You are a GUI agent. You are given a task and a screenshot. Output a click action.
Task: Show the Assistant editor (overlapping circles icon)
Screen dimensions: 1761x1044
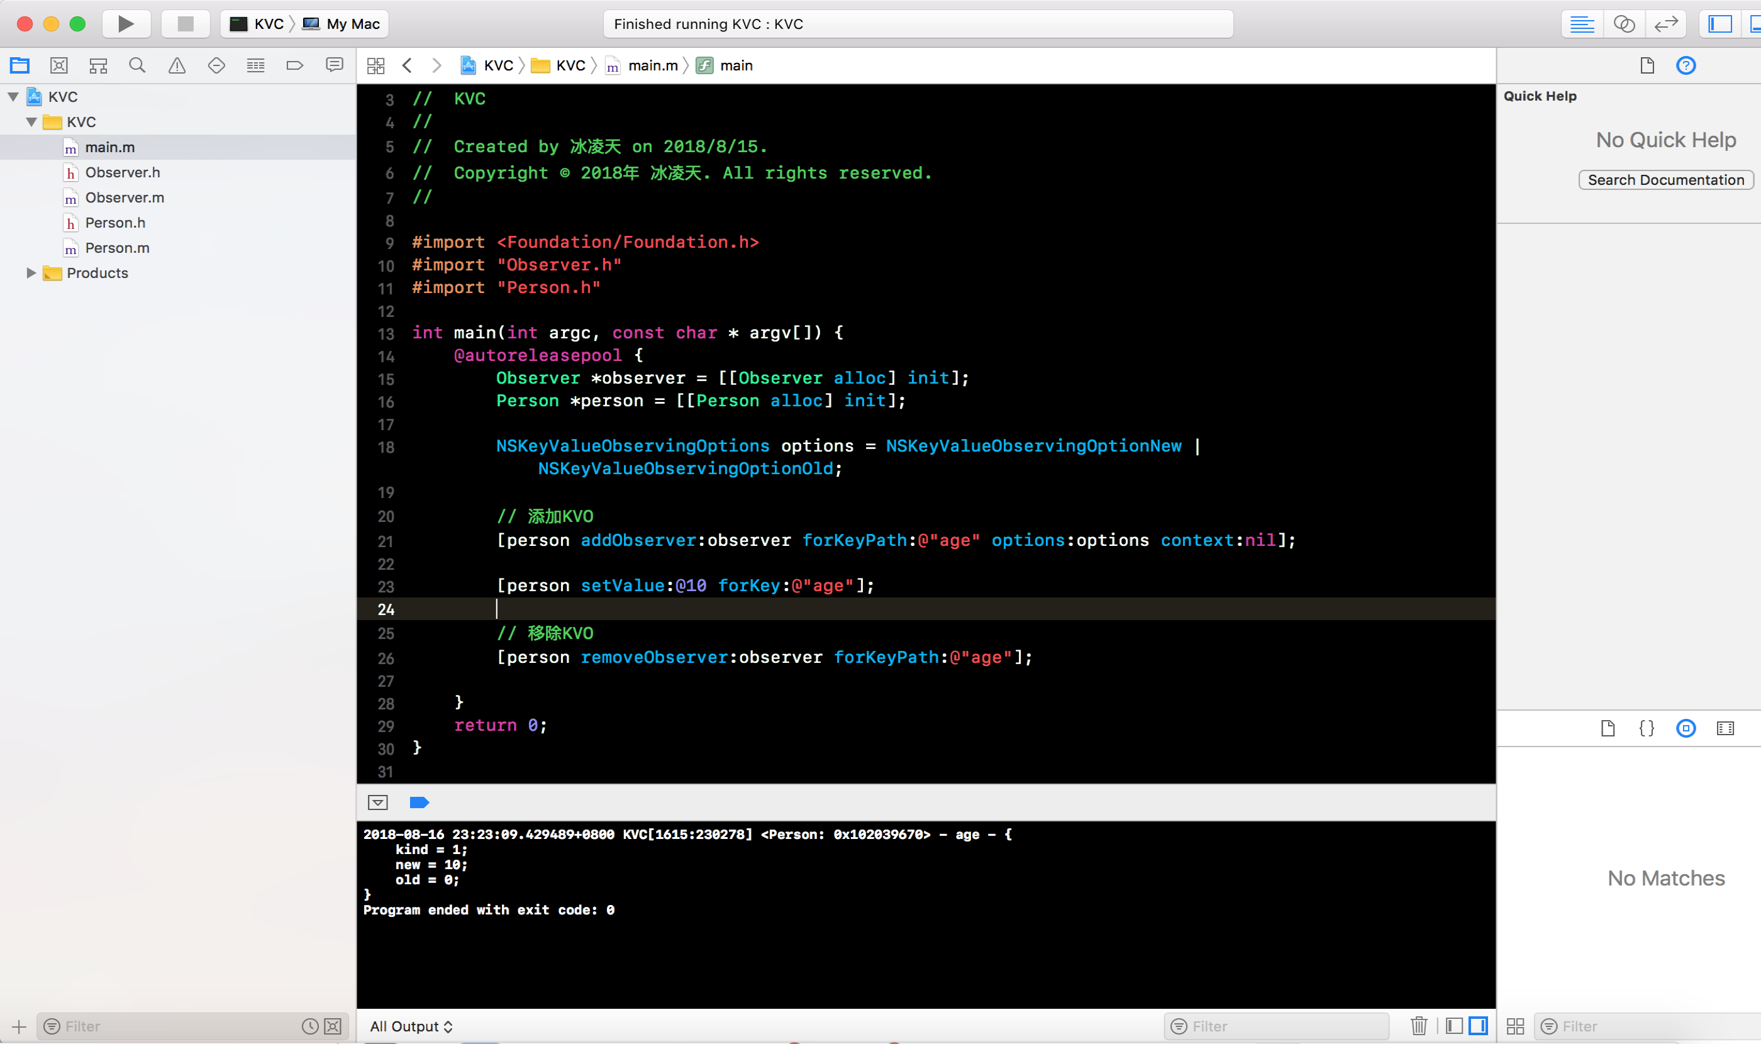tap(1624, 24)
